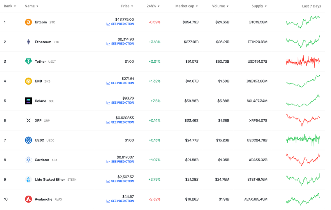Select the Bitcoin name text
The image size is (331, 210).
tap(41, 22)
